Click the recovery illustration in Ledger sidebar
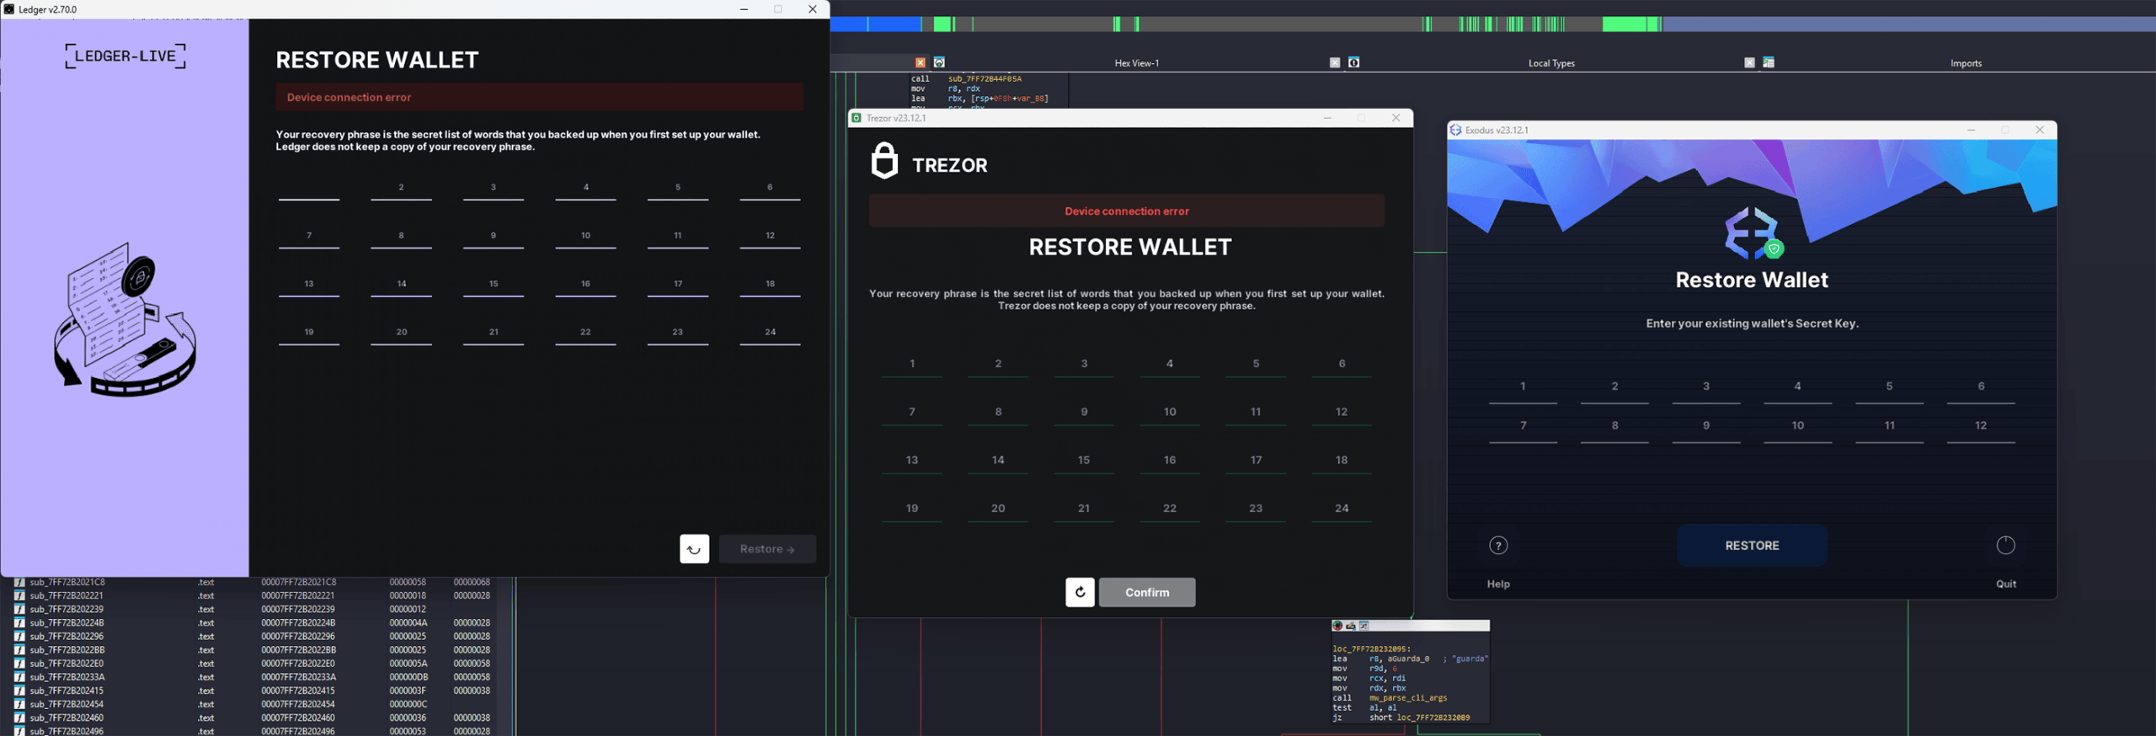Viewport: 2156px width, 736px height. pyautogui.click(x=125, y=320)
